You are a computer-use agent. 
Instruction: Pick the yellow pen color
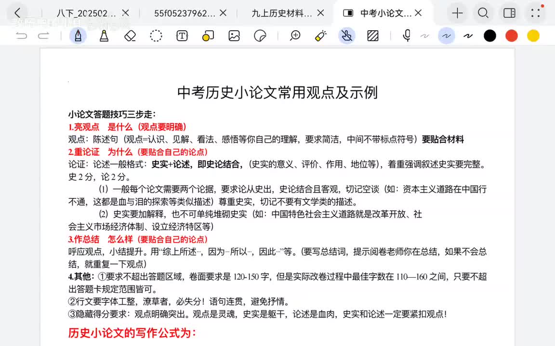[x=533, y=36]
